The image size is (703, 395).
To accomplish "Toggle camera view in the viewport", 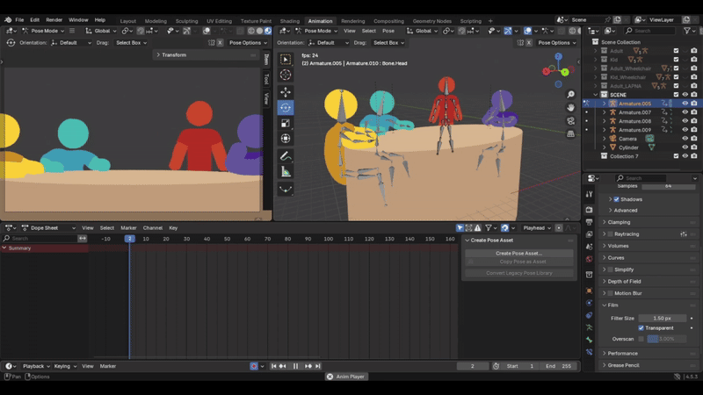I will [x=571, y=119].
